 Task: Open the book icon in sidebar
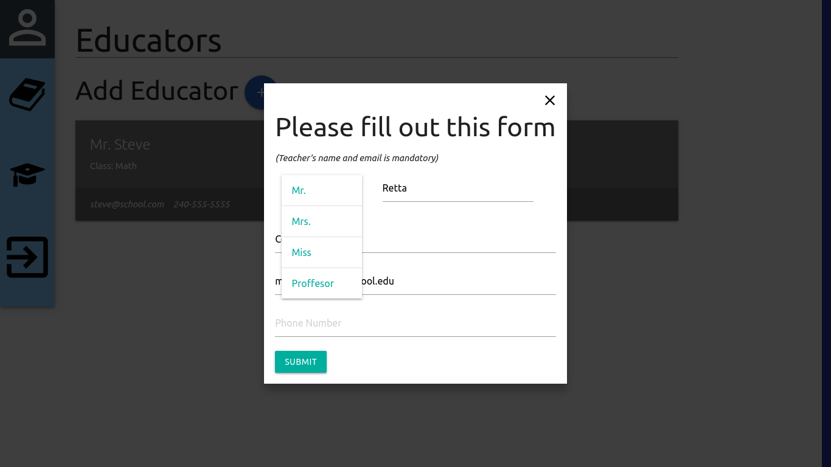[27, 95]
